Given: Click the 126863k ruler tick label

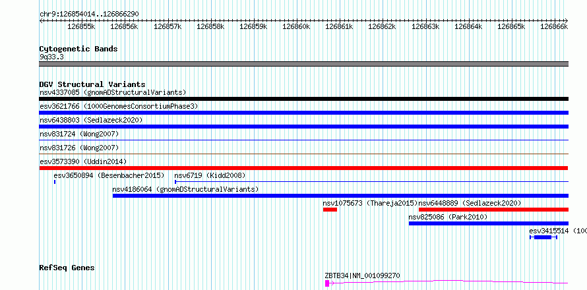Looking at the screenshot, I should pyautogui.click(x=425, y=26).
